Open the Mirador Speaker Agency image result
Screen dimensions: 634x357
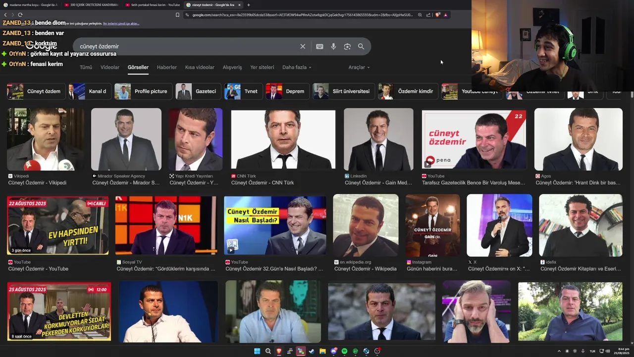pyautogui.click(x=126, y=139)
